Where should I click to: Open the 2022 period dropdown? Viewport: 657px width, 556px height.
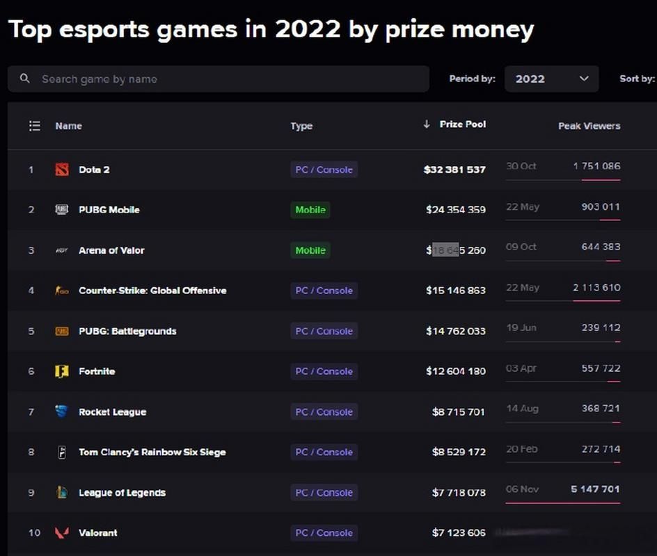551,79
